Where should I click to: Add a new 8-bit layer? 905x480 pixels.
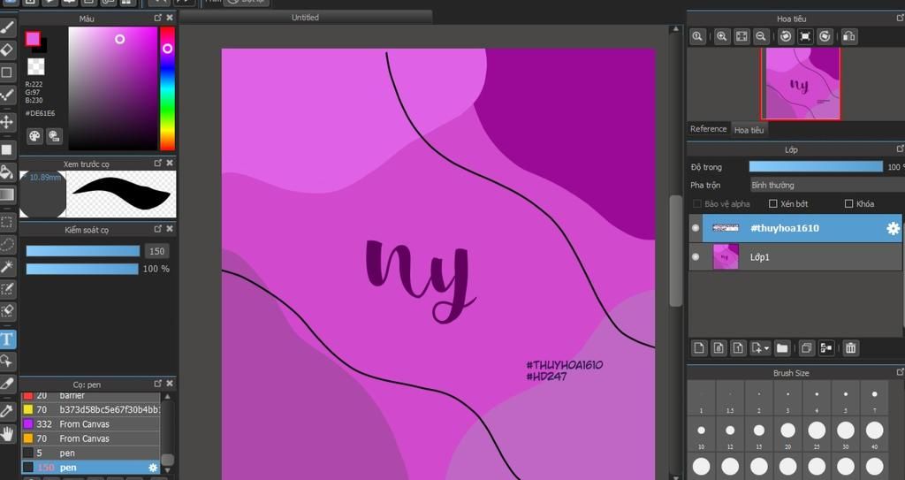point(719,347)
